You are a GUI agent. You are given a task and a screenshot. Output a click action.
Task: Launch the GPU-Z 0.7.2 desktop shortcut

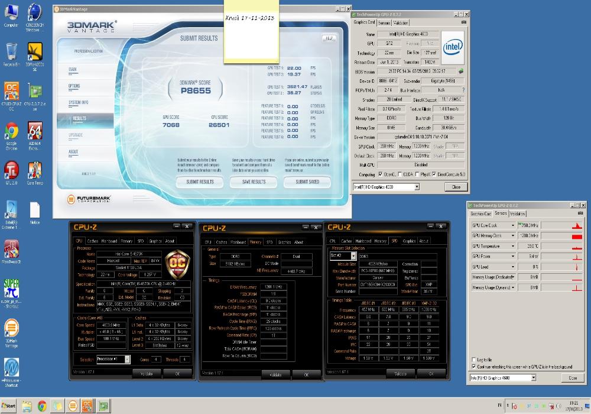coord(34,96)
